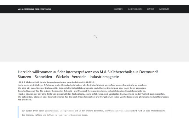Click the words 'Art und Form.'
The image size is (189, 118).
click(25, 100)
